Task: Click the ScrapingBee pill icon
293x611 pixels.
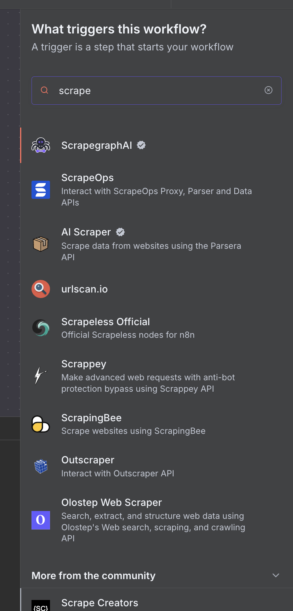Action: 41,424
